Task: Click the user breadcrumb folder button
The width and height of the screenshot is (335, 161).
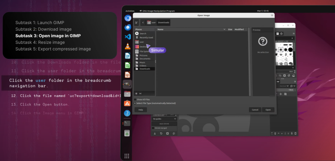Action: pos(151,23)
